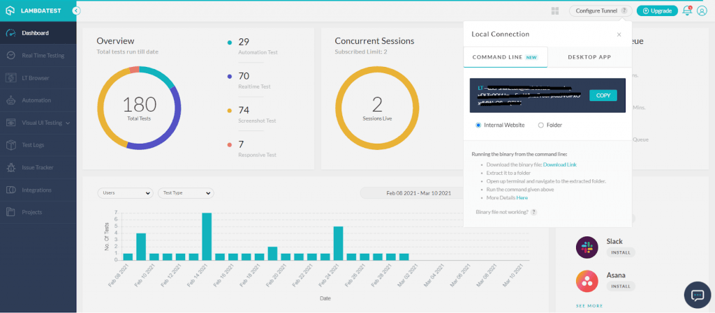Click the Upgrade button
The image size is (715, 313).
pyautogui.click(x=657, y=11)
